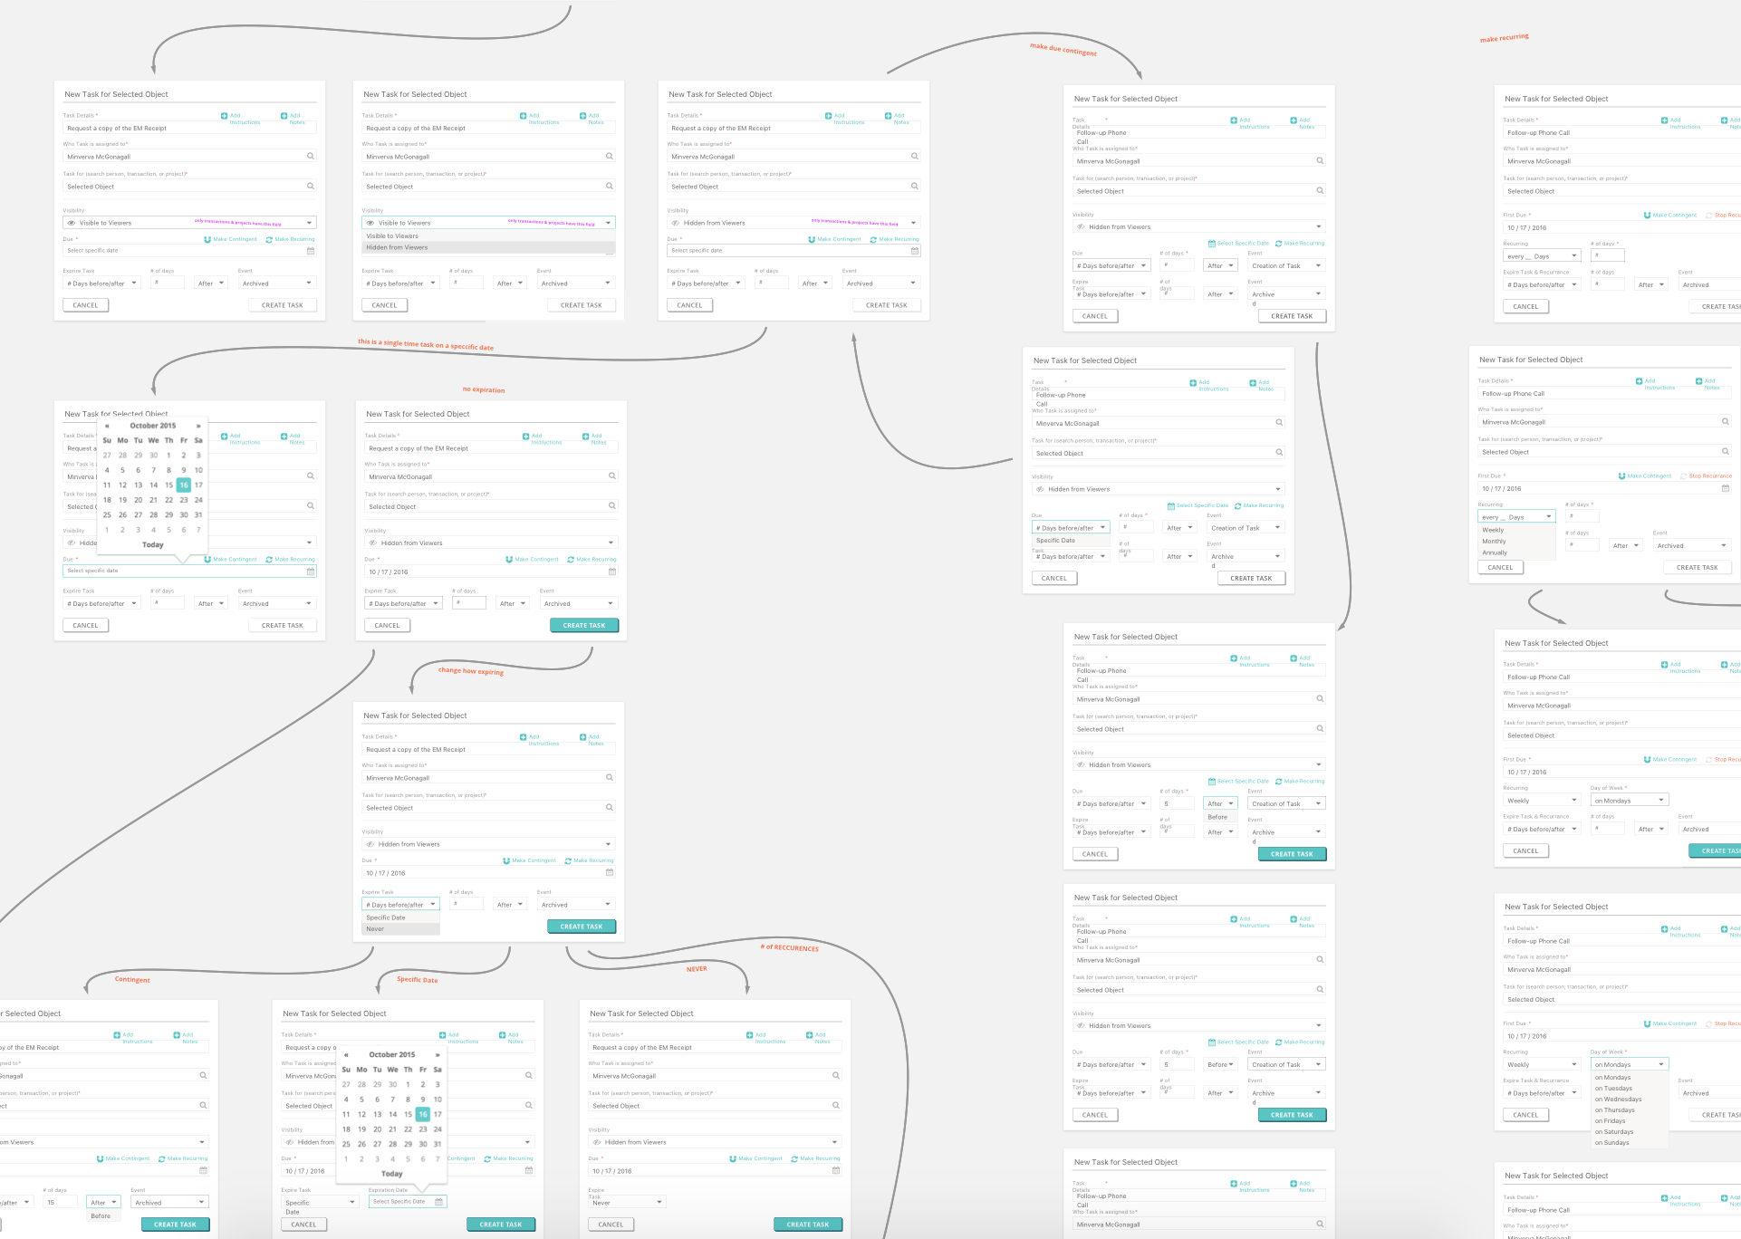The height and width of the screenshot is (1239, 1741).
Task: Go to next month in calendar above the Due field
Action: pyautogui.click(x=198, y=426)
